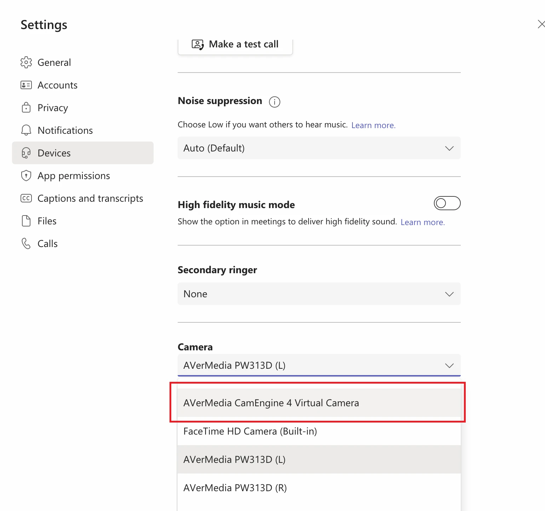Click the Accounts card icon

tap(26, 85)
